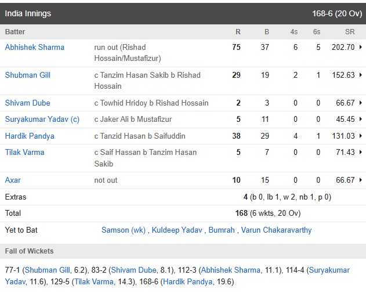The width and height of the screenshot is (366, 293).
Task: Open Abhishek Sharma's batter profile
Action: pyautogui.click(x=35, y=48)
